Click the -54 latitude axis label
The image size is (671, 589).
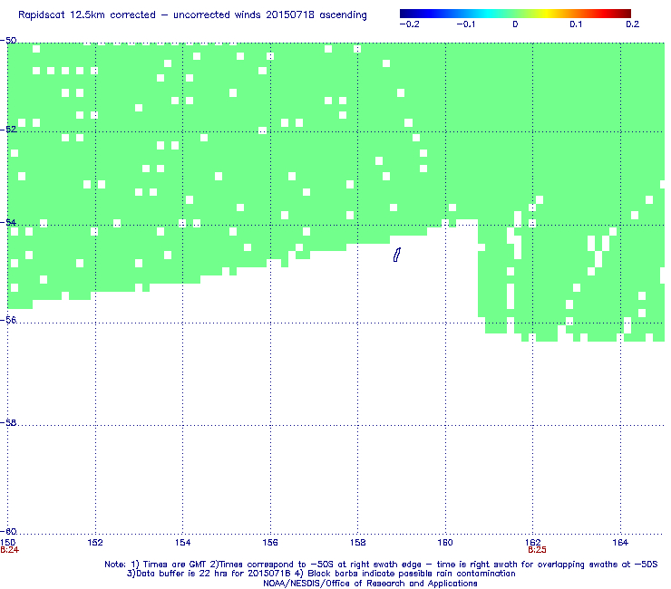[8, 222]
